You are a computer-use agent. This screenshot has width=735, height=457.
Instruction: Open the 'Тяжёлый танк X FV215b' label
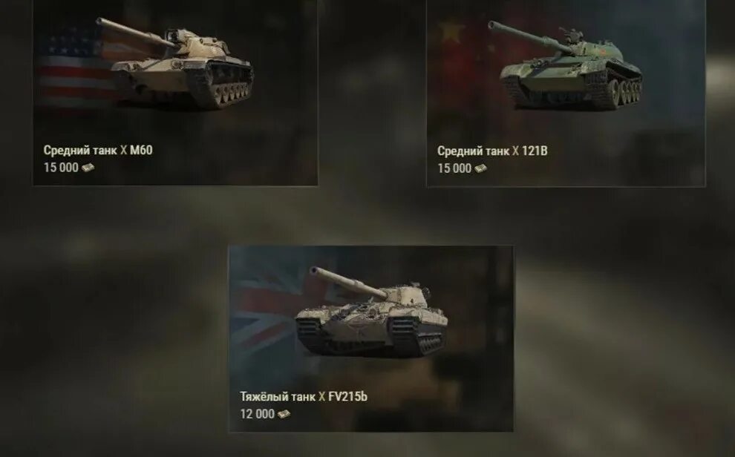304,397
